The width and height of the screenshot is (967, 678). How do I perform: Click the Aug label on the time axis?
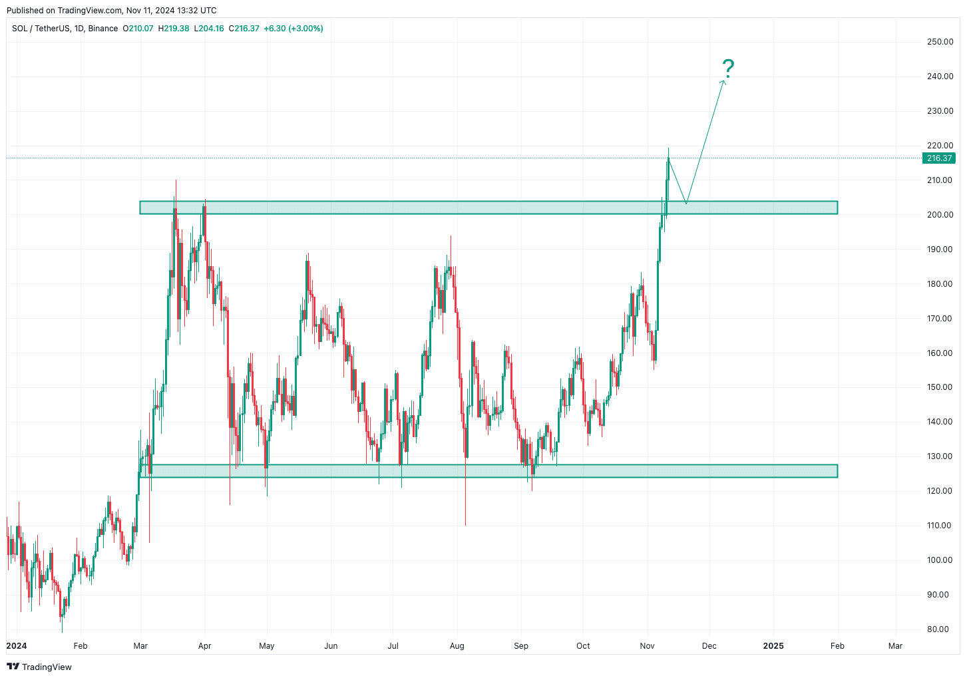pos(457,646)
